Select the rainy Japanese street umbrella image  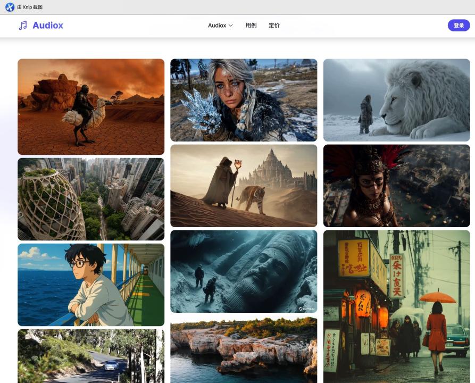click(397, 306)
